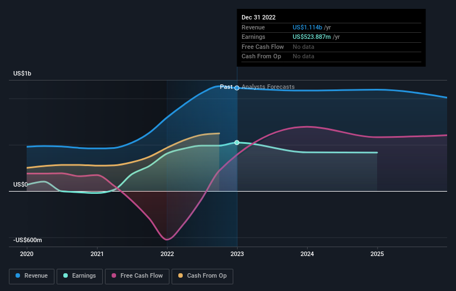This screenshot has width=456, height=291.
Task: Toggle the Free Cash Flow legend button
Action: point(137,276)
